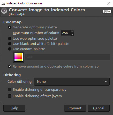Click Convert to apply indexed colors
This screenshot has width=113, height=115.
[x=75, y=108]
